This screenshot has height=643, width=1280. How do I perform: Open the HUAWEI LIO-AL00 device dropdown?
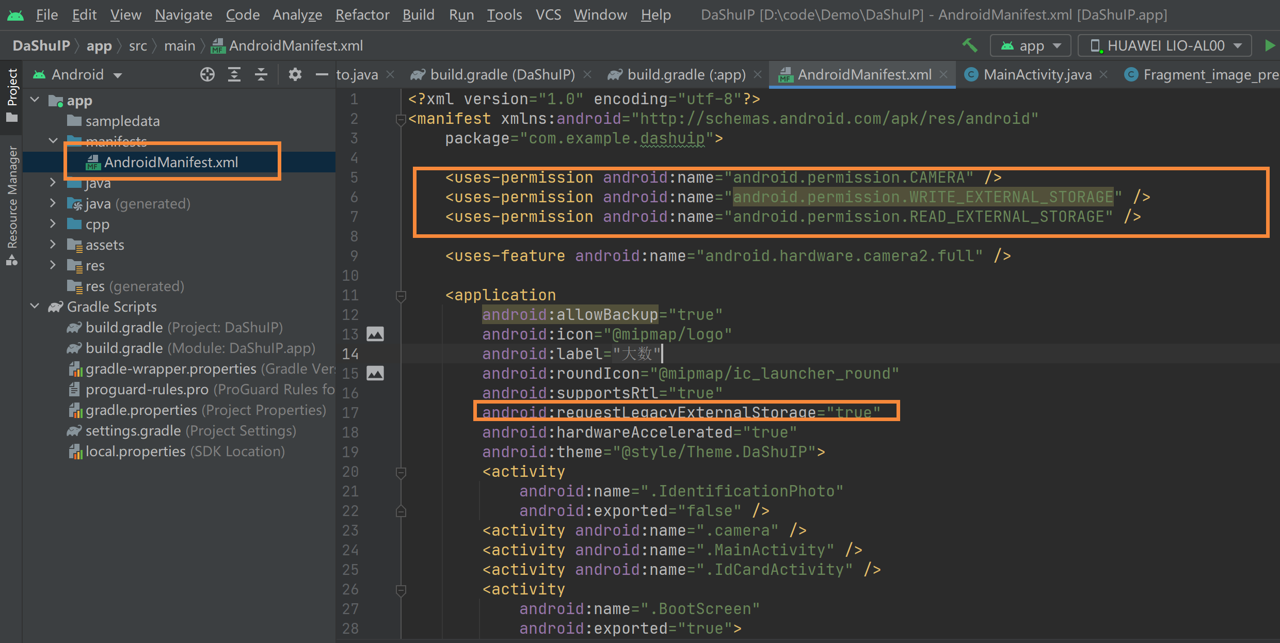1165,46
